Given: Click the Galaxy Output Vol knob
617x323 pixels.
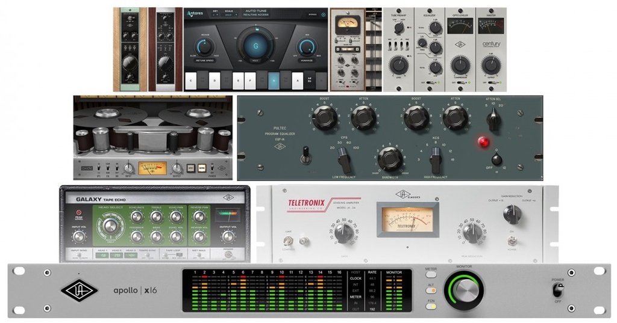Looking at the screenshot, I should tap(228, 236).
